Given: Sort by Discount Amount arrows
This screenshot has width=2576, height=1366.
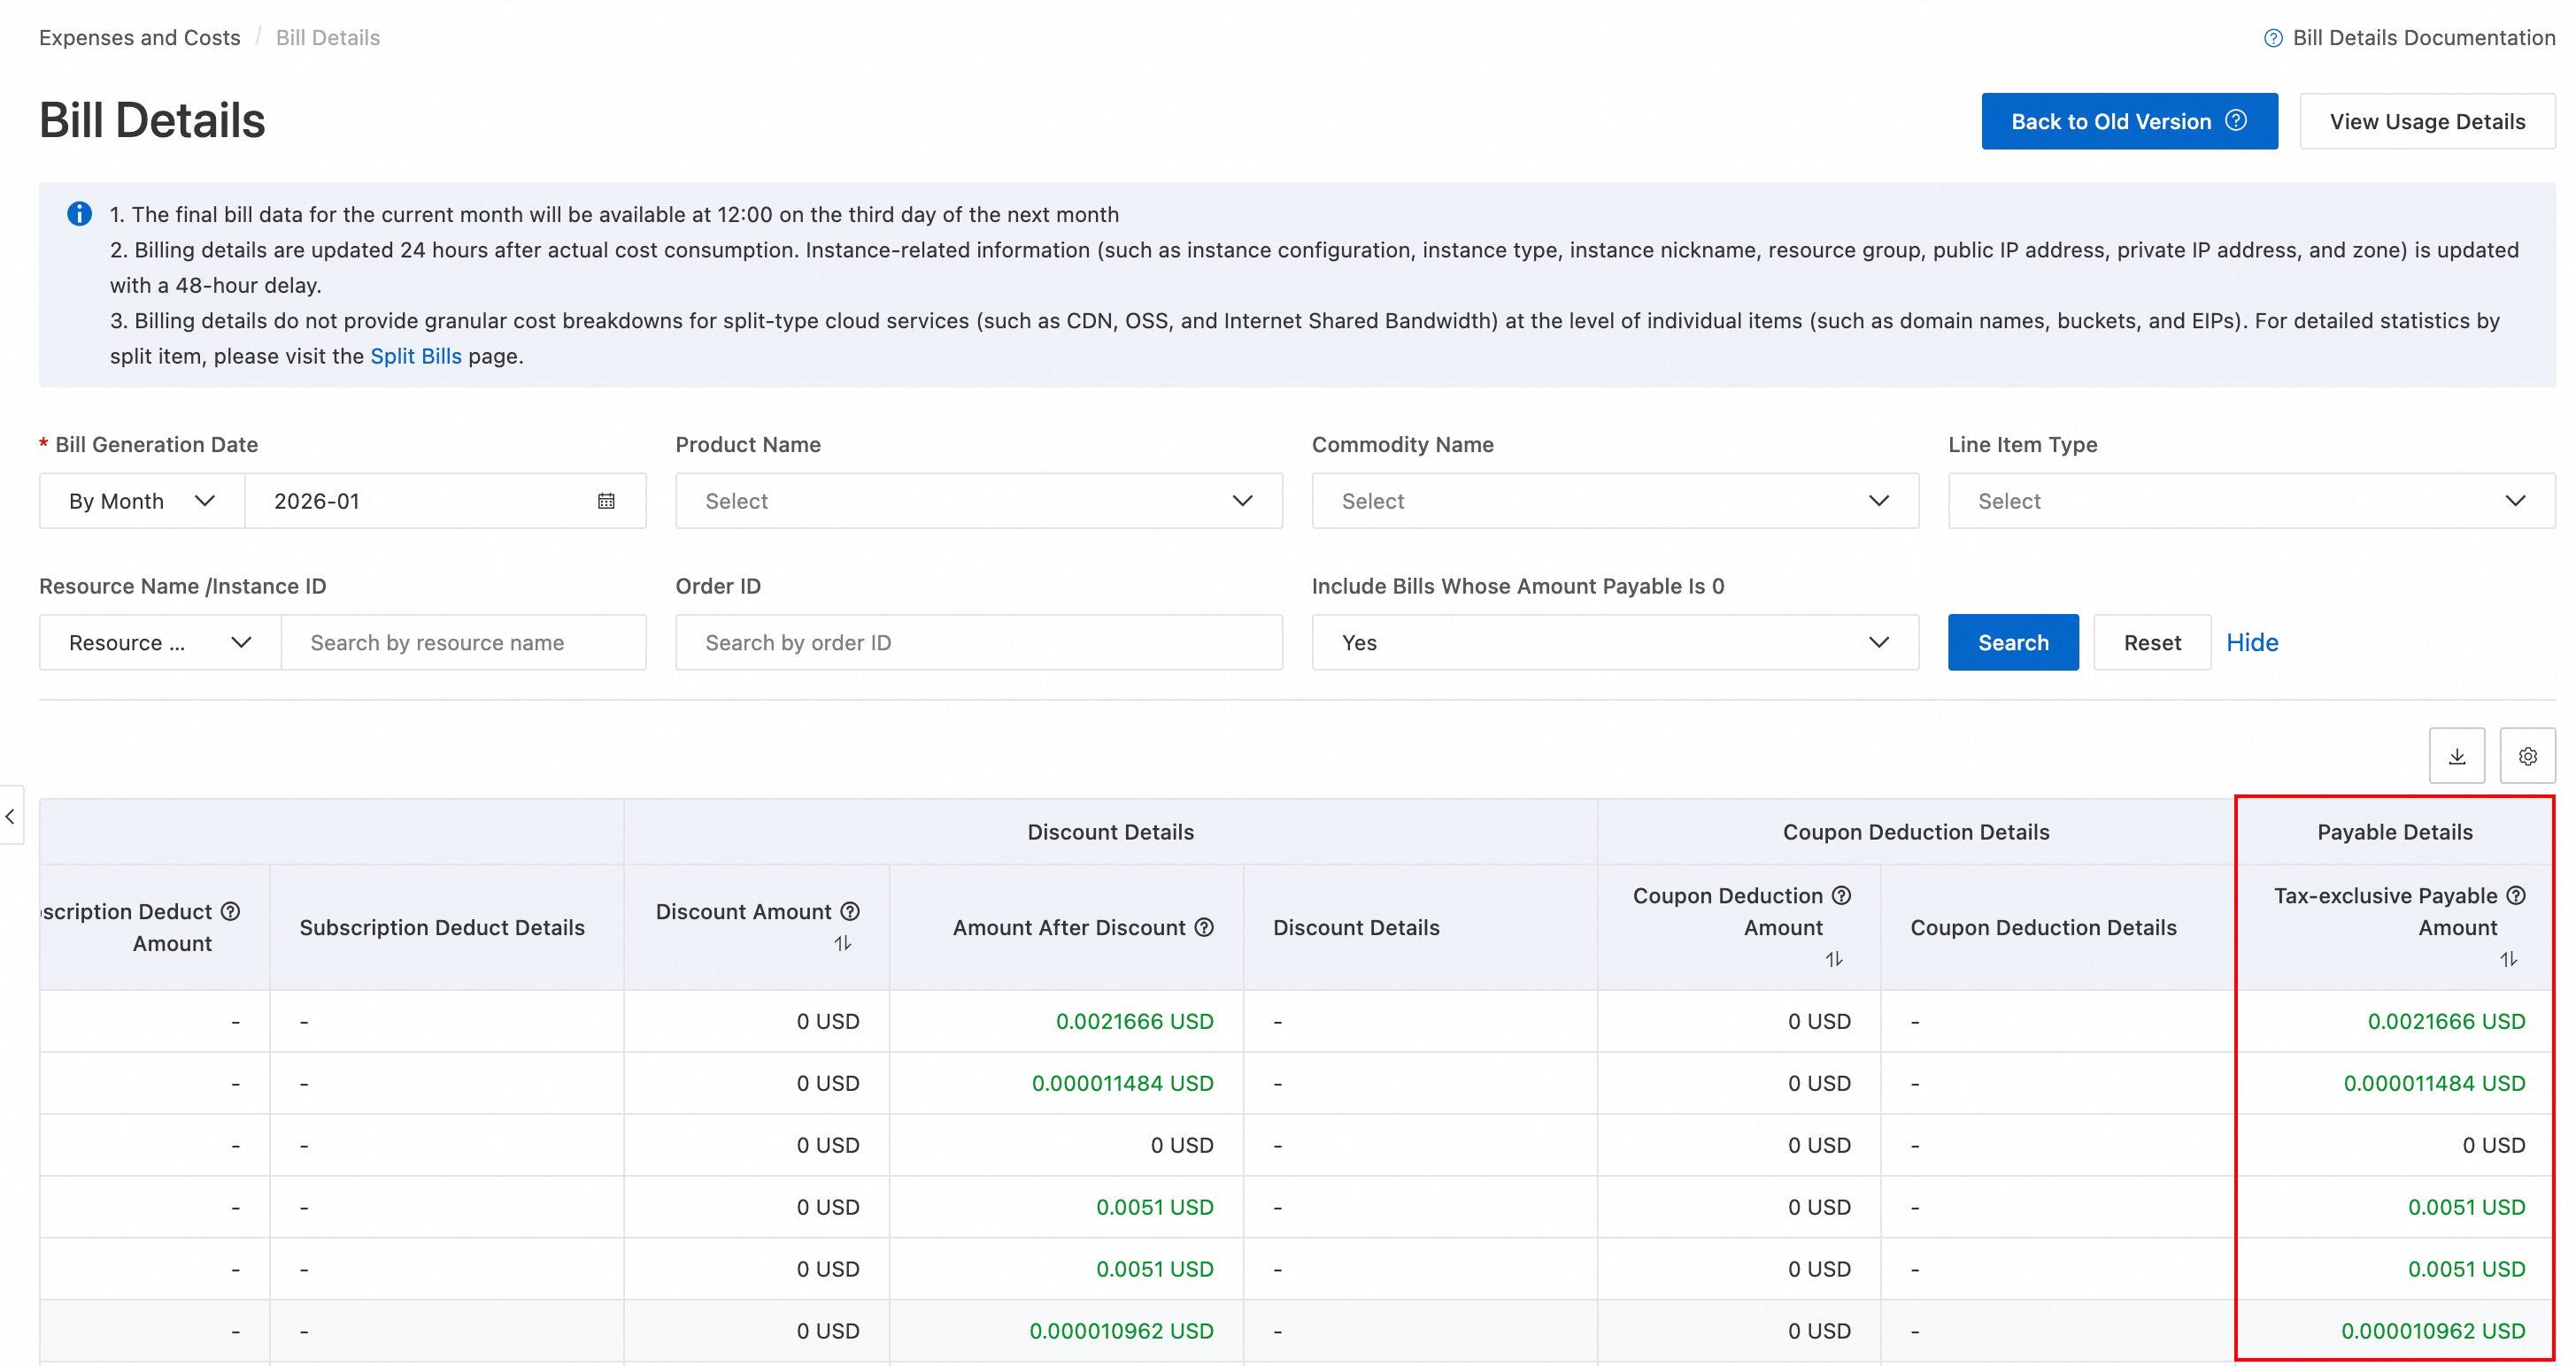Looking at the screenshot, I should point(843,942).
